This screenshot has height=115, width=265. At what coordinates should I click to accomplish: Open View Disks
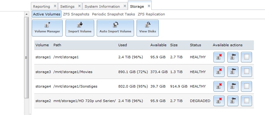pos(148,28)
